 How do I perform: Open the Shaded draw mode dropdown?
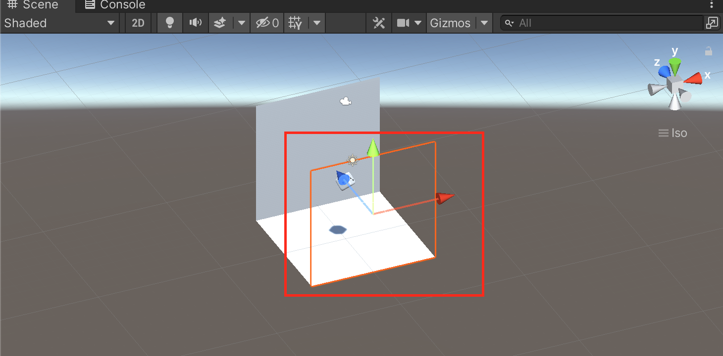tap(59, 23)
